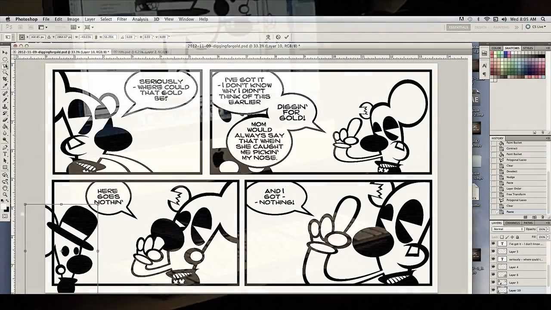Open the Layers panel options menu
551x310 pixels.
pos(548,223)
